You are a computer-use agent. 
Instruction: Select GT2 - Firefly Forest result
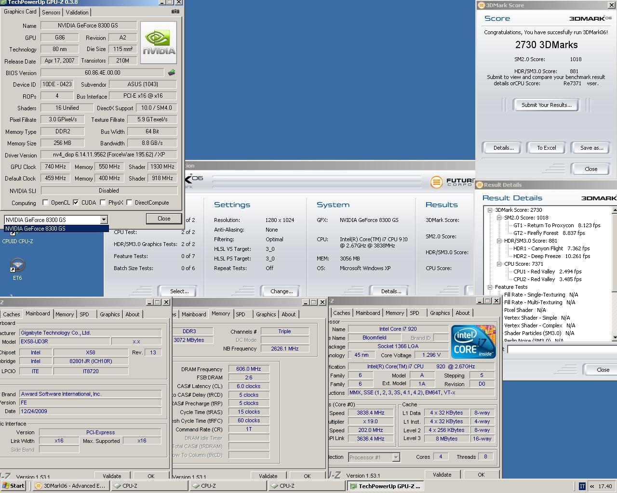[x=549, y=233]
